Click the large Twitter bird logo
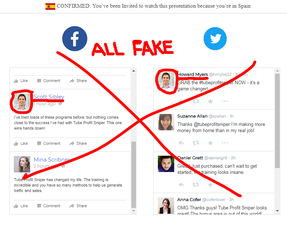The height and width of the screenshot is (237, 287). (215, 38)
